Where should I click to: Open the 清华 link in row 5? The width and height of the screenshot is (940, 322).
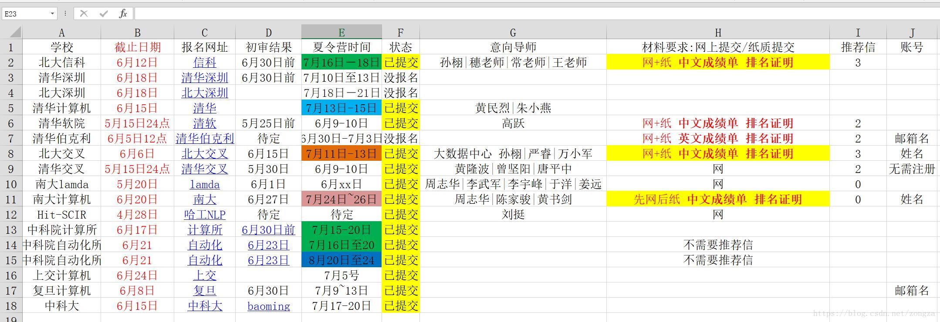point(204,108)
